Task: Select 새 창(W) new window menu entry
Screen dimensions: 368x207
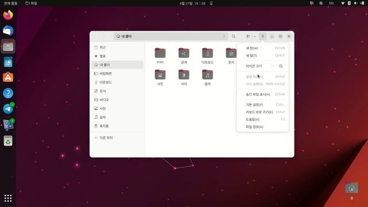Action: (263, 48)
